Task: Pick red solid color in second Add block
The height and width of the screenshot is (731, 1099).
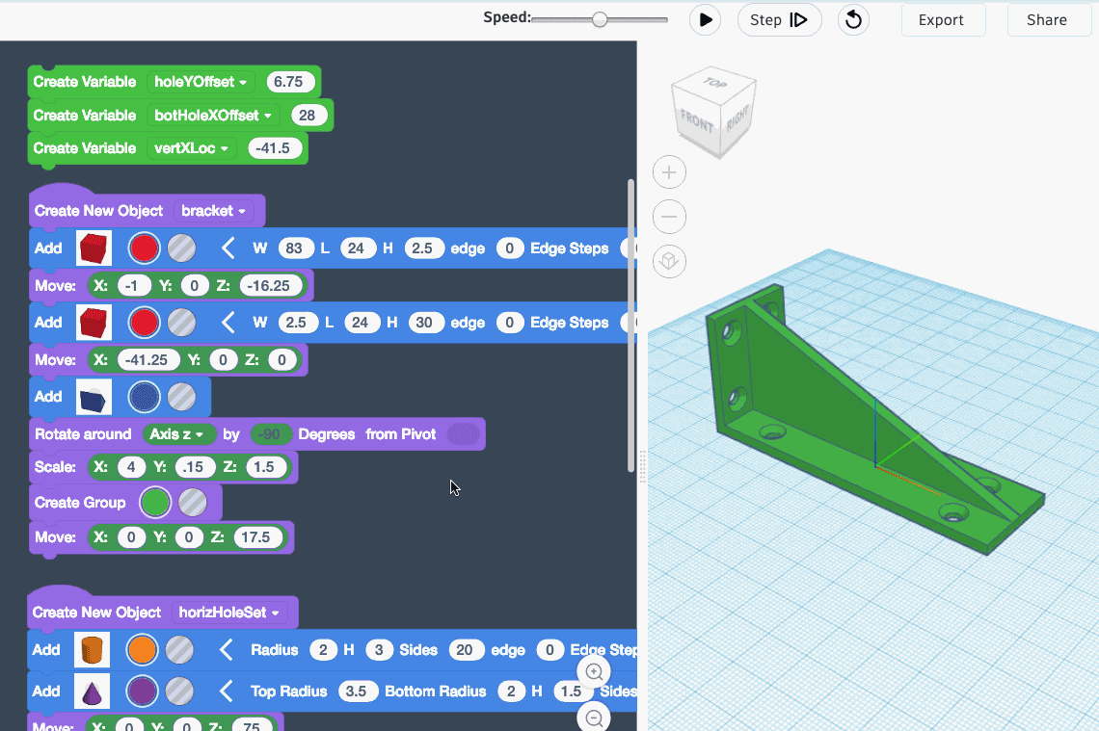Action: point(145,323)
